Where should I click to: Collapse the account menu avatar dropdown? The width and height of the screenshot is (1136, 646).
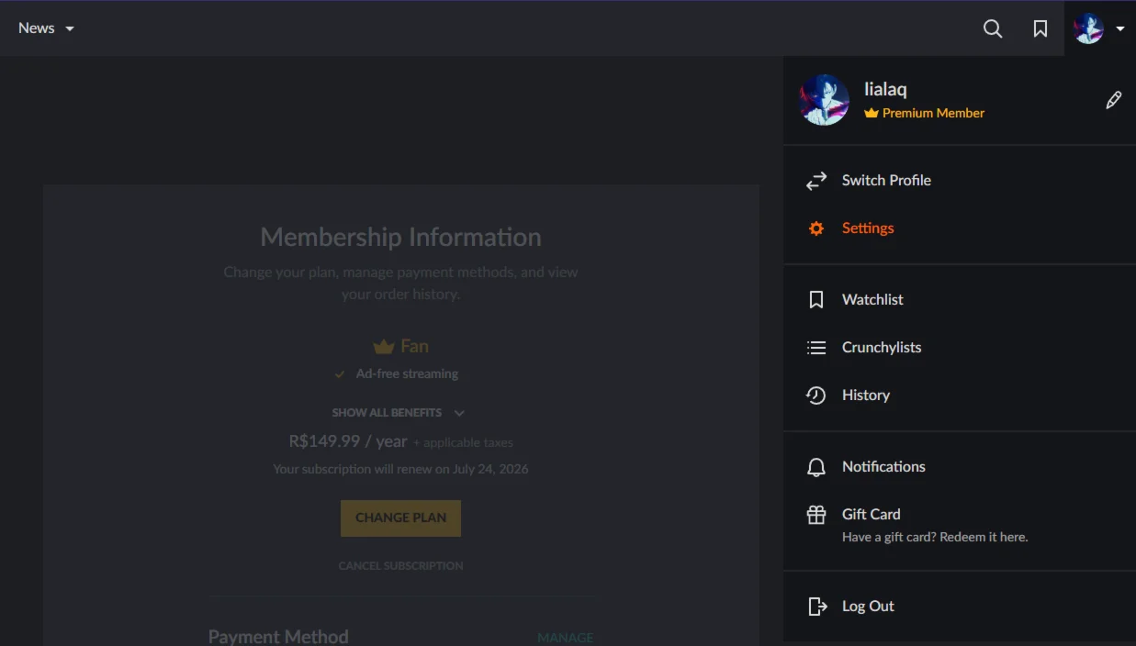(x=1099, y=28)
